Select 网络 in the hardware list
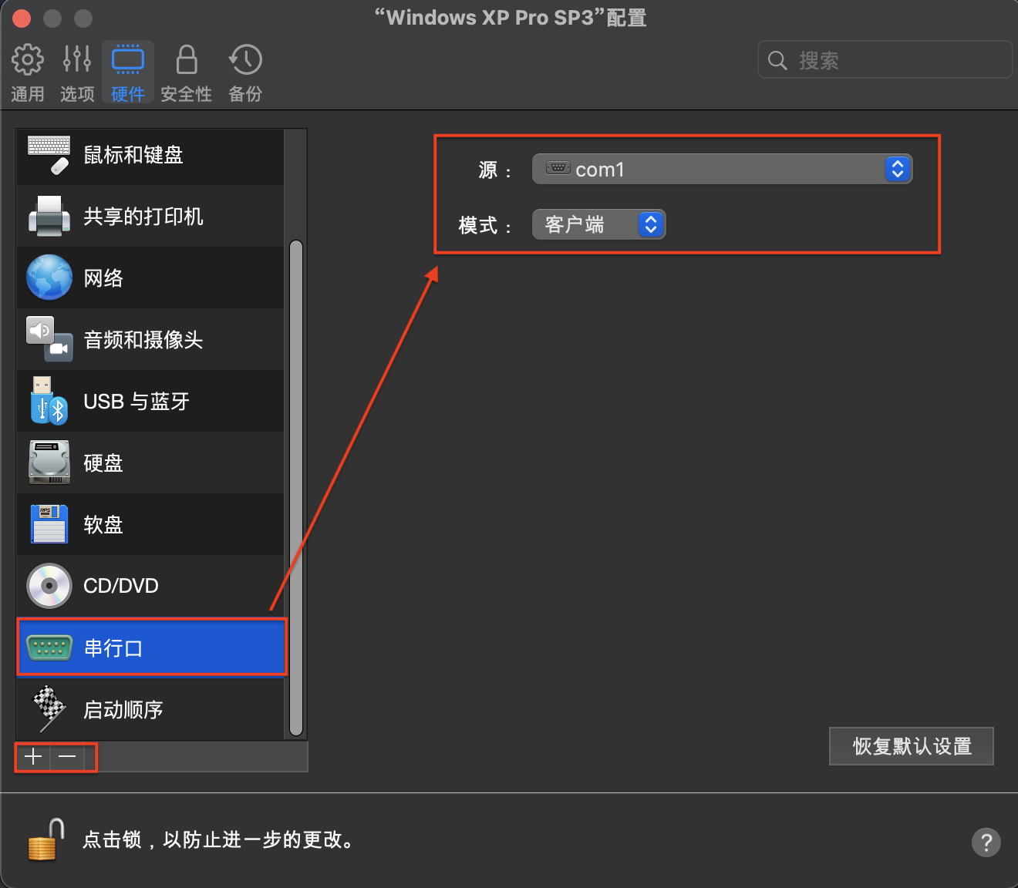1018x888 pixels. coord(150,278)
